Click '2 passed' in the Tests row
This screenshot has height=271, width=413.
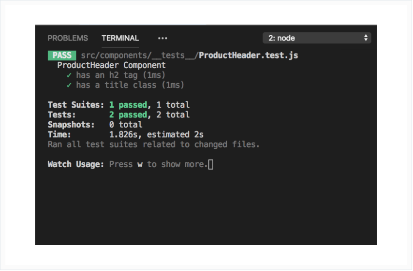(x=128, y=114)
